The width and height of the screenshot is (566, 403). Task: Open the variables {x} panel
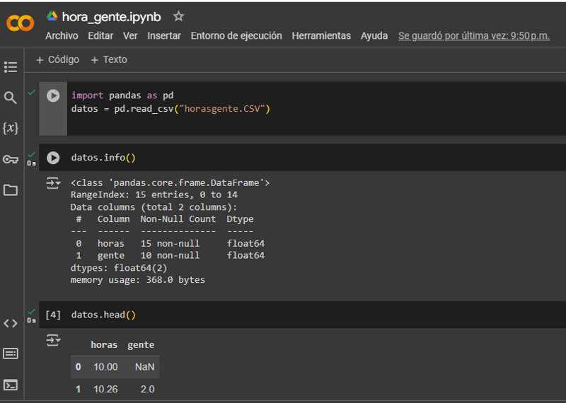[x=11, y=128]
